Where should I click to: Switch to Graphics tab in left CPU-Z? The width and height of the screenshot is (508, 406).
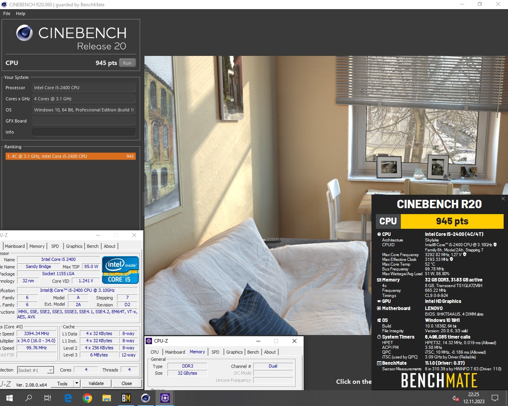[74, 246]
